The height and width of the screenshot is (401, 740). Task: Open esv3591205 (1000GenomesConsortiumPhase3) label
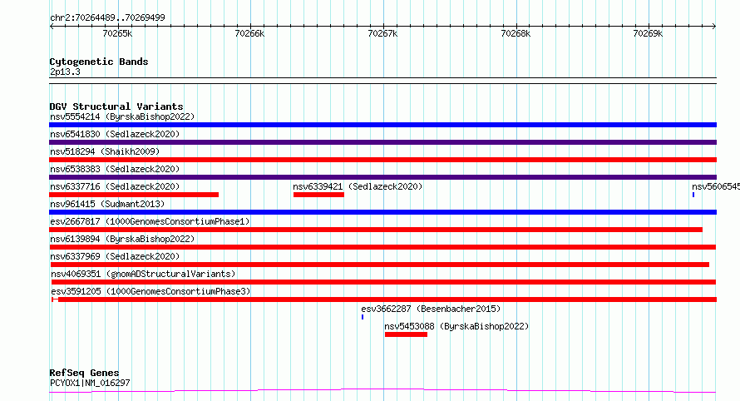pos(150,291)
